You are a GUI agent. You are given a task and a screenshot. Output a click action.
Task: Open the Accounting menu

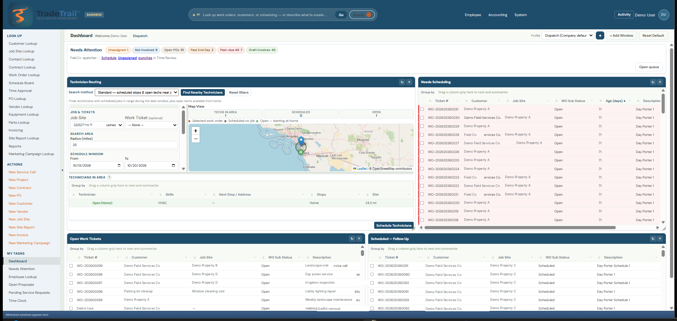498,15
